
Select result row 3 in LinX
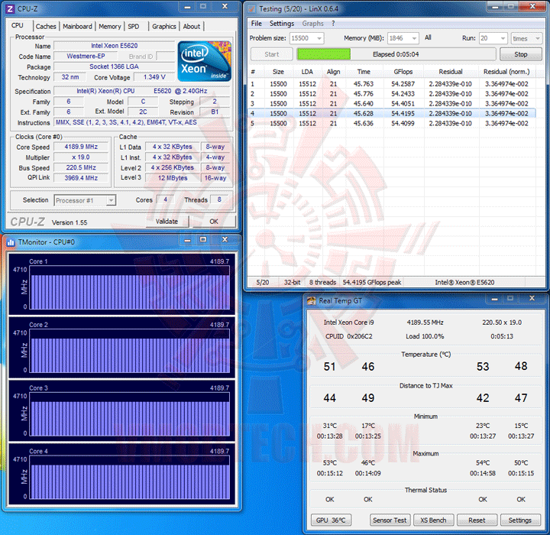[391, 104]
